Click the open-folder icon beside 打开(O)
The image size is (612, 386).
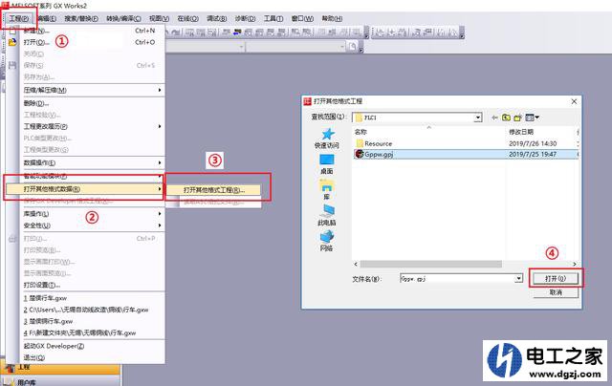[x=12, y=42]
